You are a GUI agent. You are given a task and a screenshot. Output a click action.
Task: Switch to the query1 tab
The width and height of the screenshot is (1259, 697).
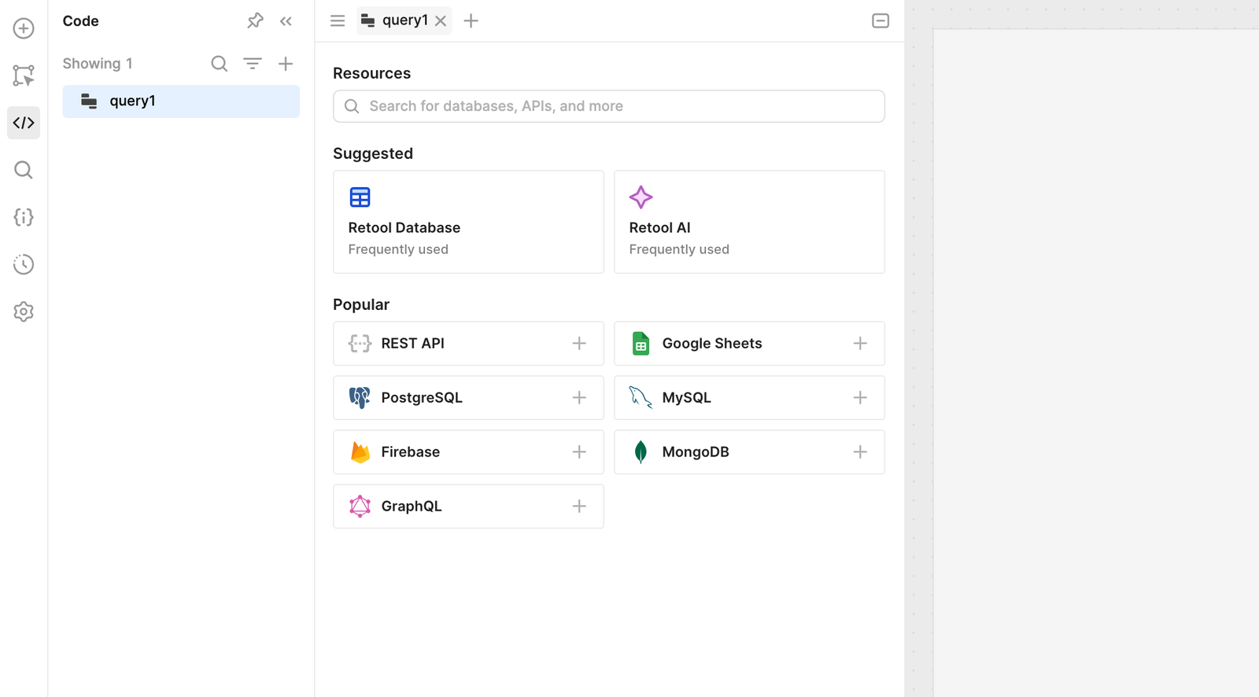pos(404,20)
